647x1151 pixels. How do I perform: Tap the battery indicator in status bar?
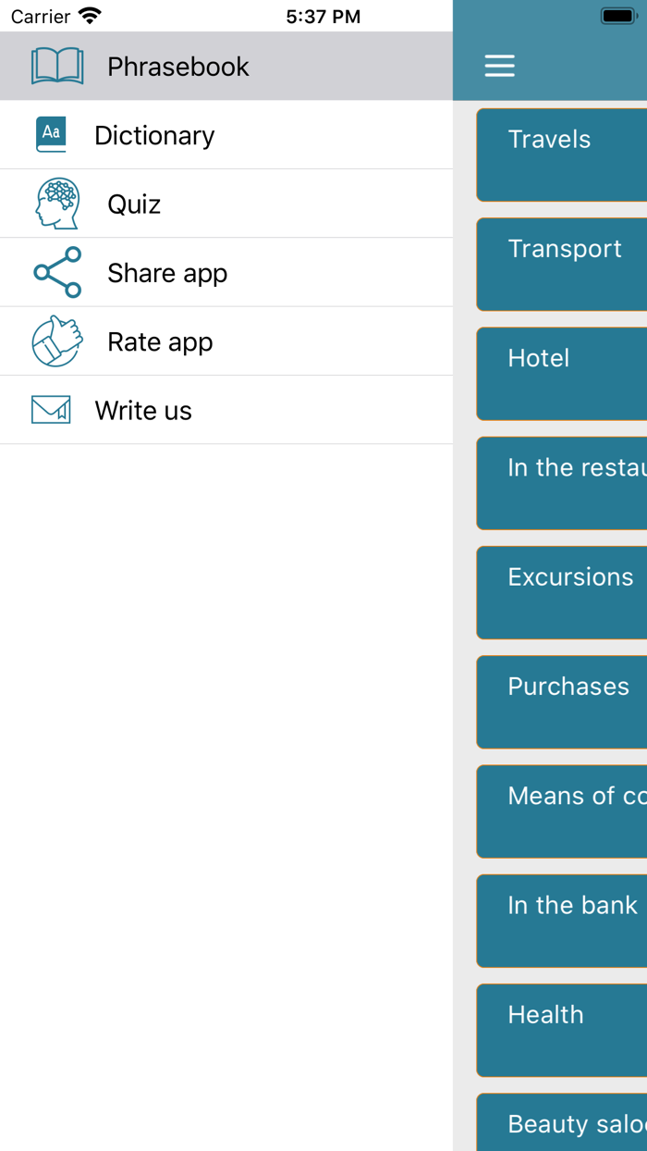pos(617,16)
